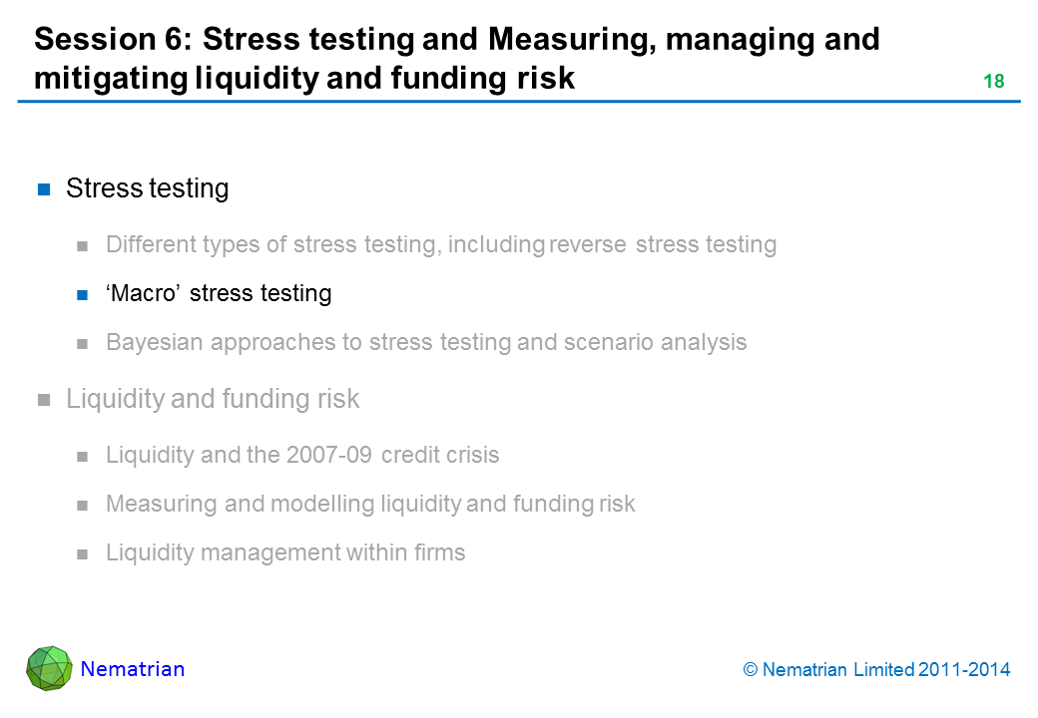Click the Nematrian green polyhedron logo
This screenshot has height=718, width=1038.
[49, 668]
